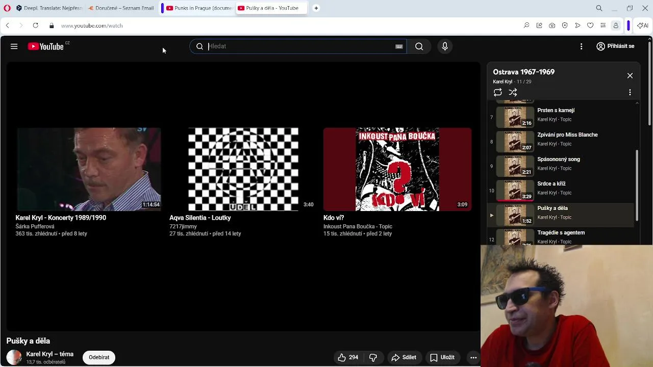
Task: Open the AI assistant button
Action: click(x=642, y=25)
